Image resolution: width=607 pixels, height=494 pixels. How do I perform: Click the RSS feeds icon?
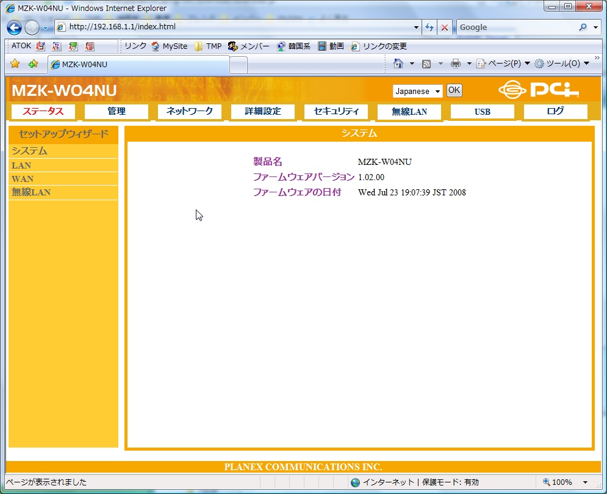pos(426,64)
